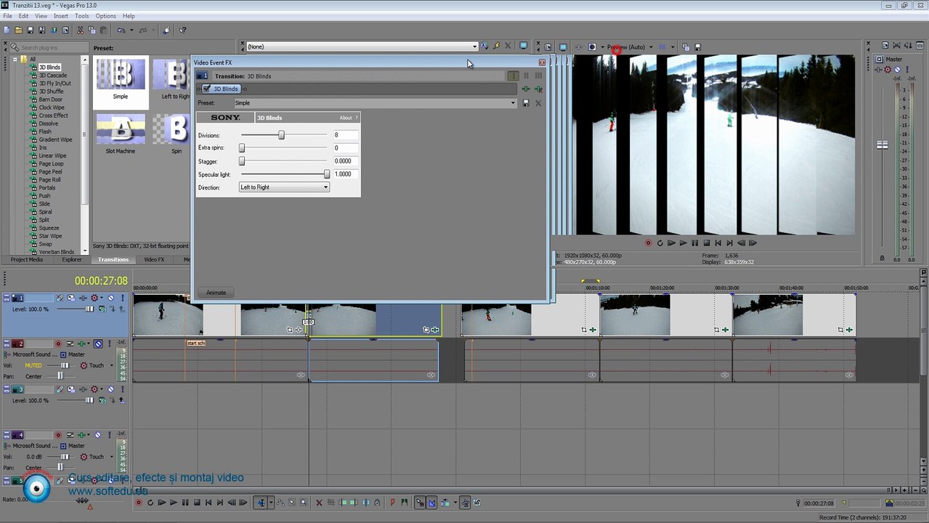Click the What's This help icon
The image size is (929, 523).
coord(182,30)
